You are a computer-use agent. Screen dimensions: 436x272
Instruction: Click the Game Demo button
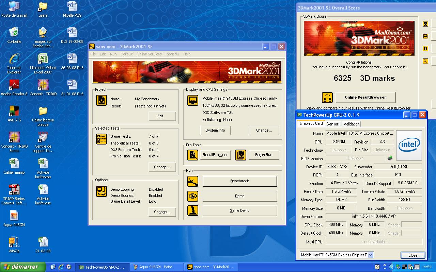pos(240,211)
